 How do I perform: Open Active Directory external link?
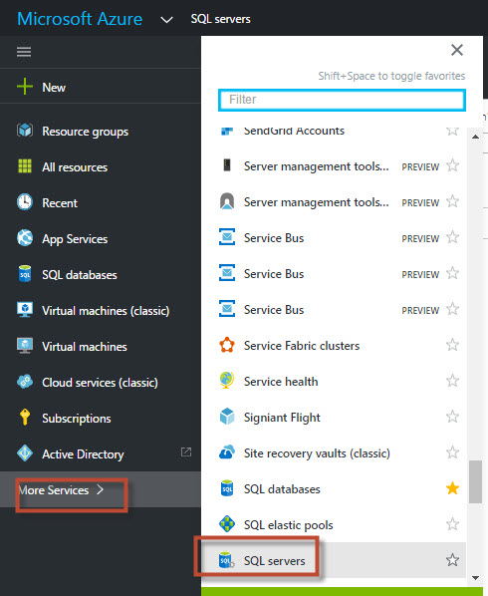pyautogui.click(x=186, y=451)
